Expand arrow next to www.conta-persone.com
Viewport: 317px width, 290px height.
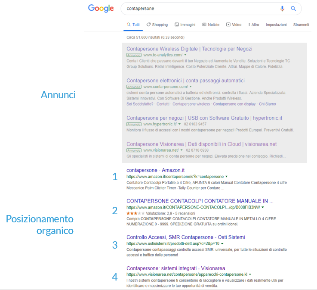191,87
